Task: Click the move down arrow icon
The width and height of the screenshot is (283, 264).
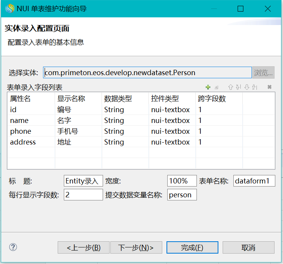Action: [247, 87]
